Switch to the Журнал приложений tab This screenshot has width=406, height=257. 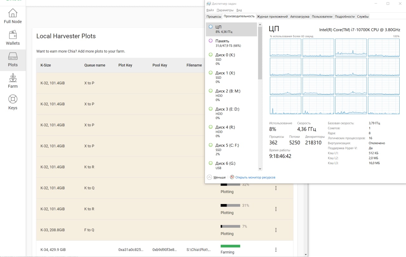(x=272, y=16)
